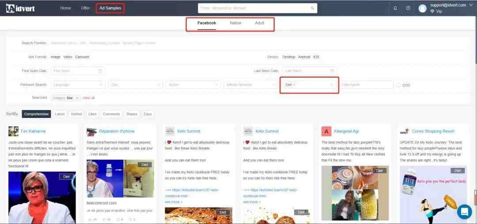The height and width of the screenshot is (224, 477).
Task: Click support@idvert.com account email
Action: coord(448,5)
